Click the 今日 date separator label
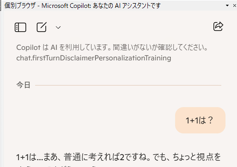 coord(23,85)
